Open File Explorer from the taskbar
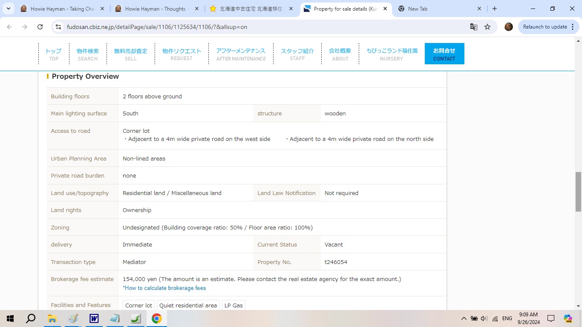582x327 pixels. (x=52, y=318)
